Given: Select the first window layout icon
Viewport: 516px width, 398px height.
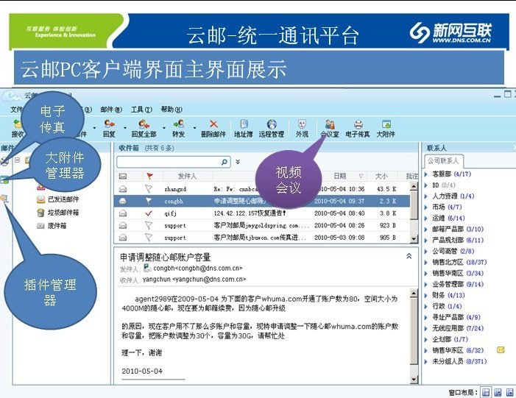Looking at the screenshot, I should (486, 392).
